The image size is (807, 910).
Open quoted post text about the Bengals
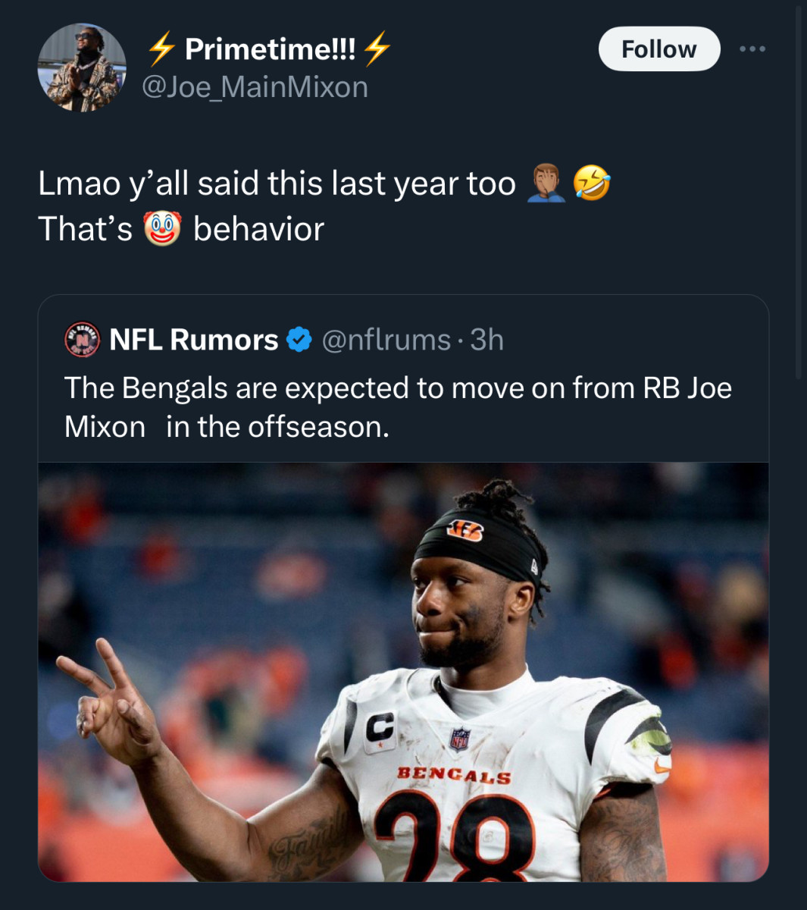[x=397, y=407]
